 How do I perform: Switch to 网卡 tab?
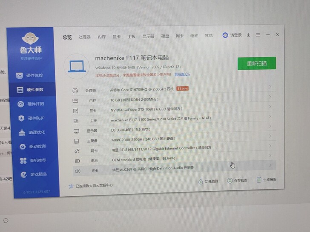click(180, 36)
